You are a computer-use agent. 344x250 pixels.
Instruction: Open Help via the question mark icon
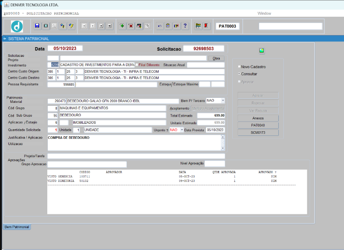[x=185, y=26]
